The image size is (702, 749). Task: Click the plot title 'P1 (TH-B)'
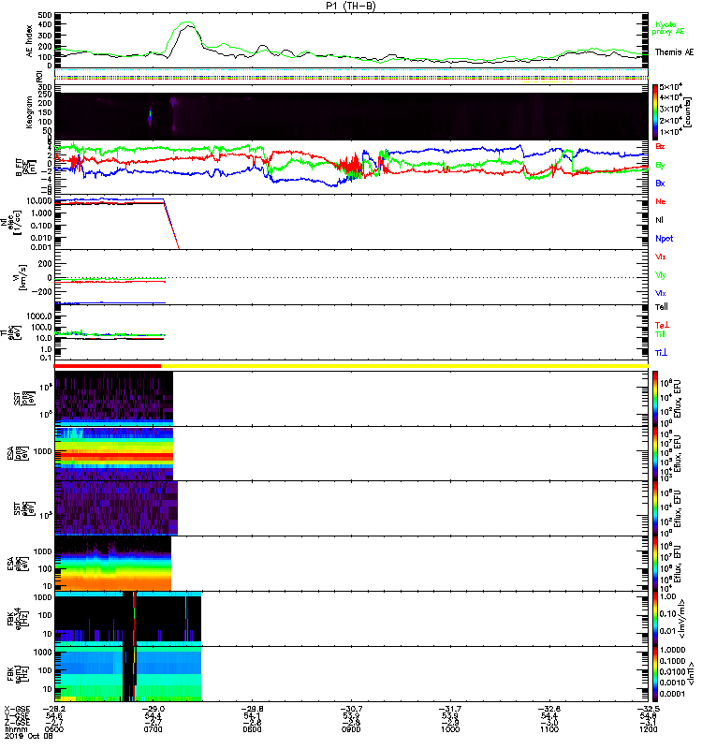[350, 6]
